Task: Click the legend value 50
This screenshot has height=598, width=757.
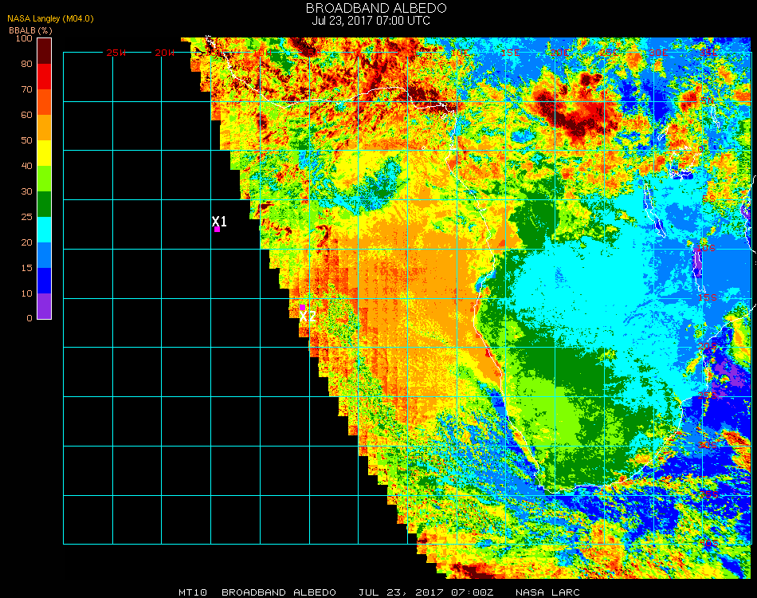Action: (26, 140)
